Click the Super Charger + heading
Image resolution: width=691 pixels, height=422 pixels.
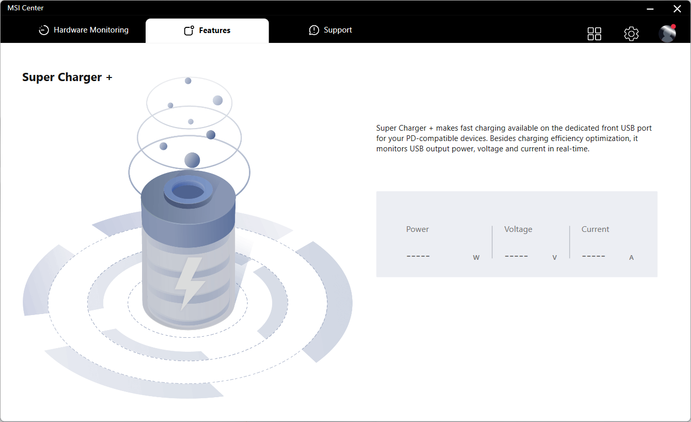click(67, 77)
